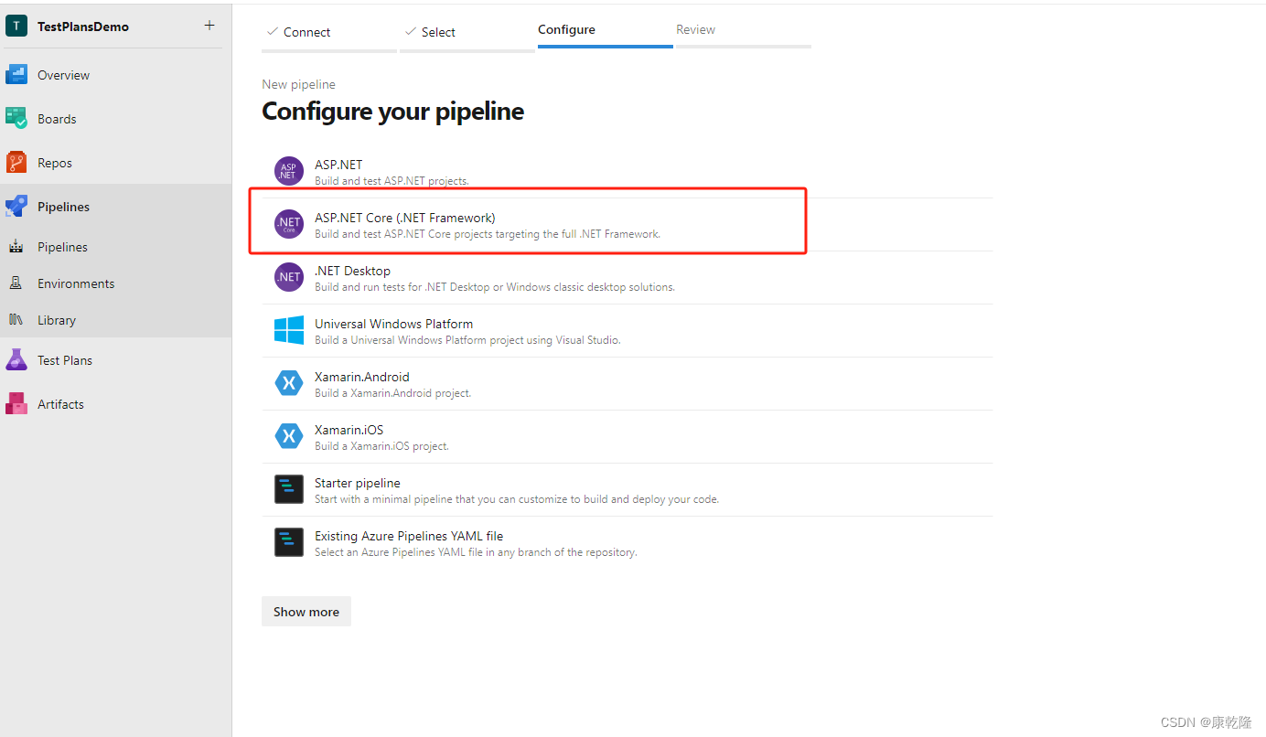Viewport: 1266px width, 737px height.
Task: Click the Artifacts package icon
Action: click(16, 404)
